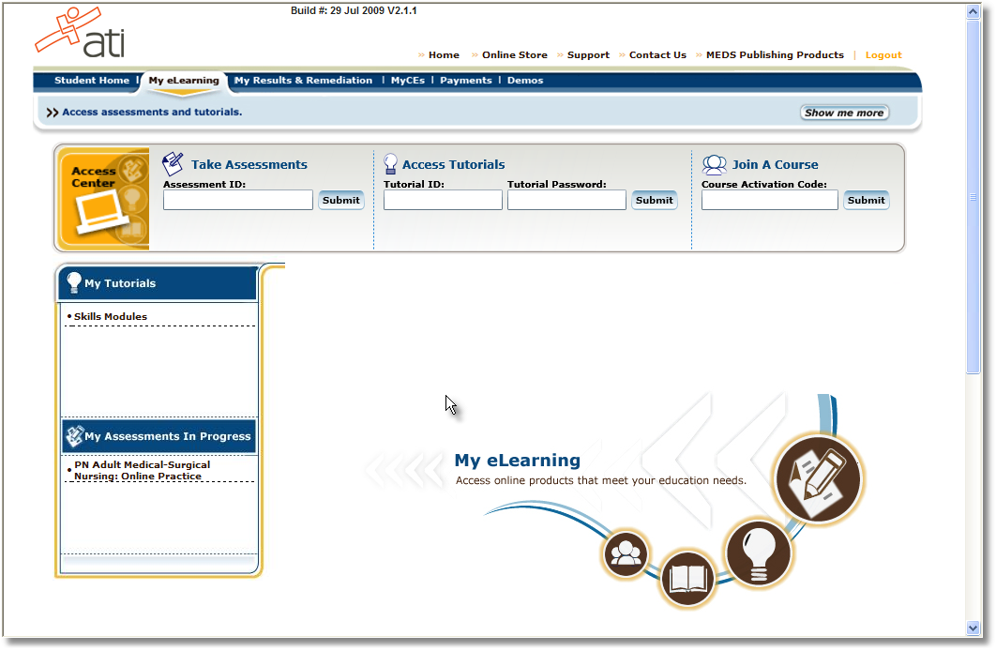Click the vertical scrollbar up arrow
This screenshot has height=651, width=996.
tap(973, 11)
